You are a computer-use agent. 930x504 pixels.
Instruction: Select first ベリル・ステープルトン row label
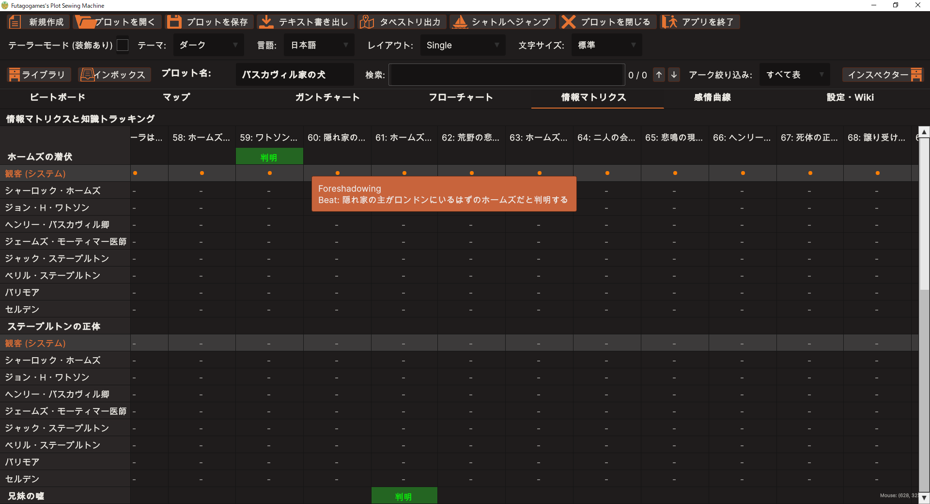(x=53, y=275)
